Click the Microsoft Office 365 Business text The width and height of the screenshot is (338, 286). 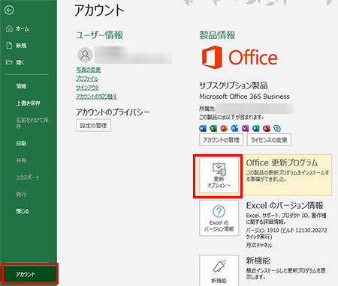[244, 97]
